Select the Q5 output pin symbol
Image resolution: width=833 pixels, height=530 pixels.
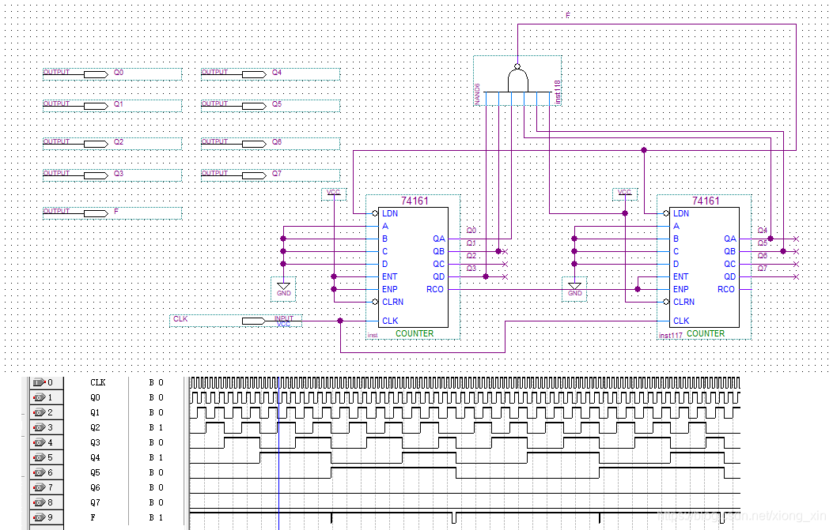(x=254, y=106)
